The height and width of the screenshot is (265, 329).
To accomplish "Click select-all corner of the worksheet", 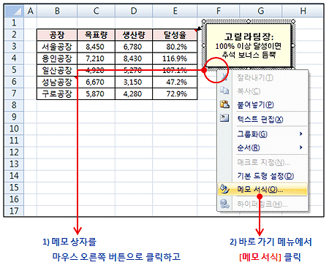I will 14,11.
